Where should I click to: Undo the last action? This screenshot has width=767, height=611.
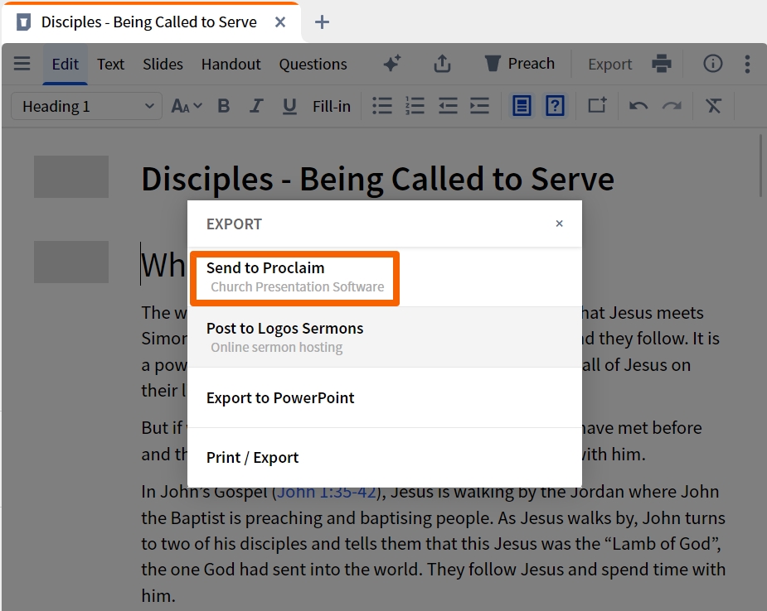[x=638, y=106]
